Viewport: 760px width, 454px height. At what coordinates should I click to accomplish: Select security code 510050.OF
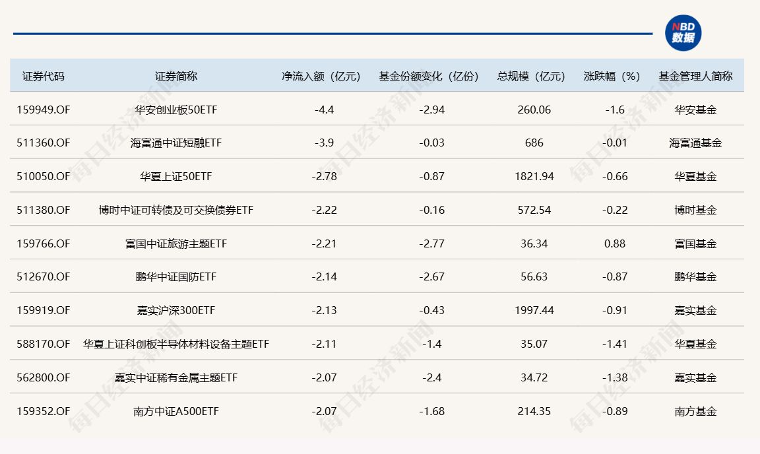tap(44, 176)
